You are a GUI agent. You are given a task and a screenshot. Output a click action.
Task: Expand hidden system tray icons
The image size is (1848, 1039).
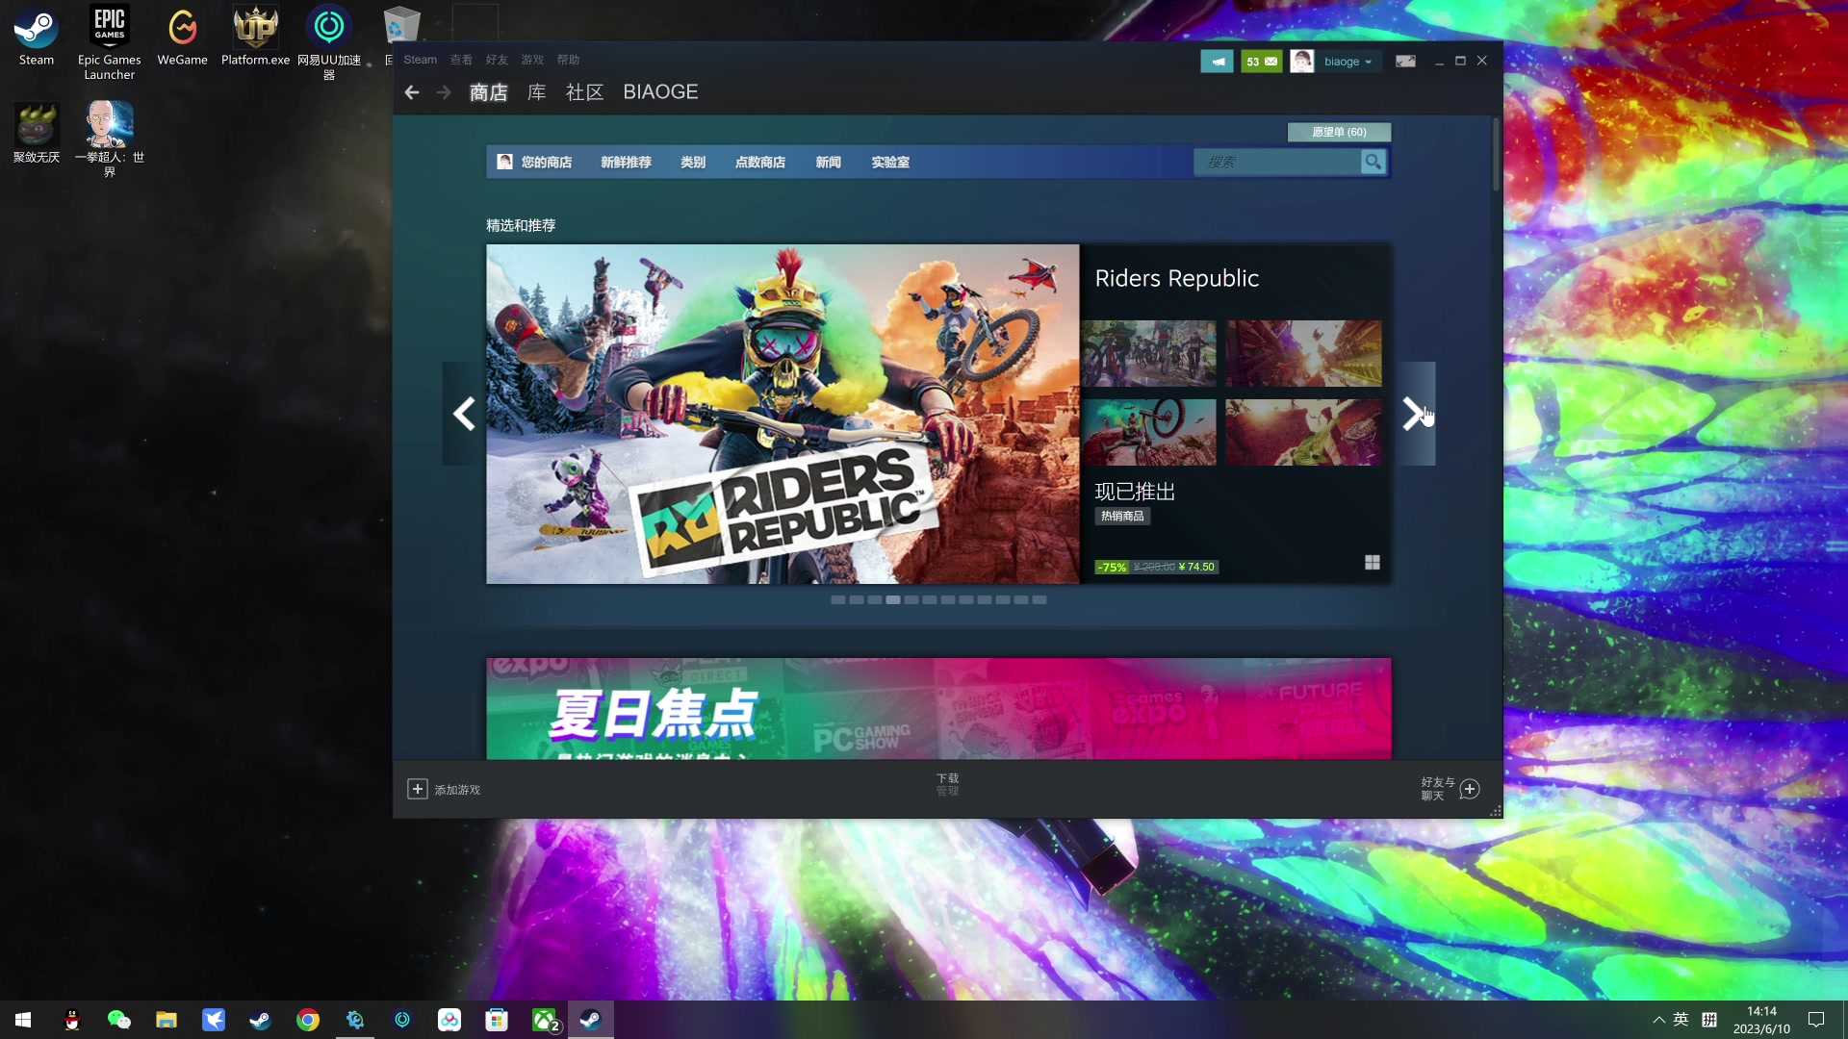pyautogui.click(x=1658, y=1020)
